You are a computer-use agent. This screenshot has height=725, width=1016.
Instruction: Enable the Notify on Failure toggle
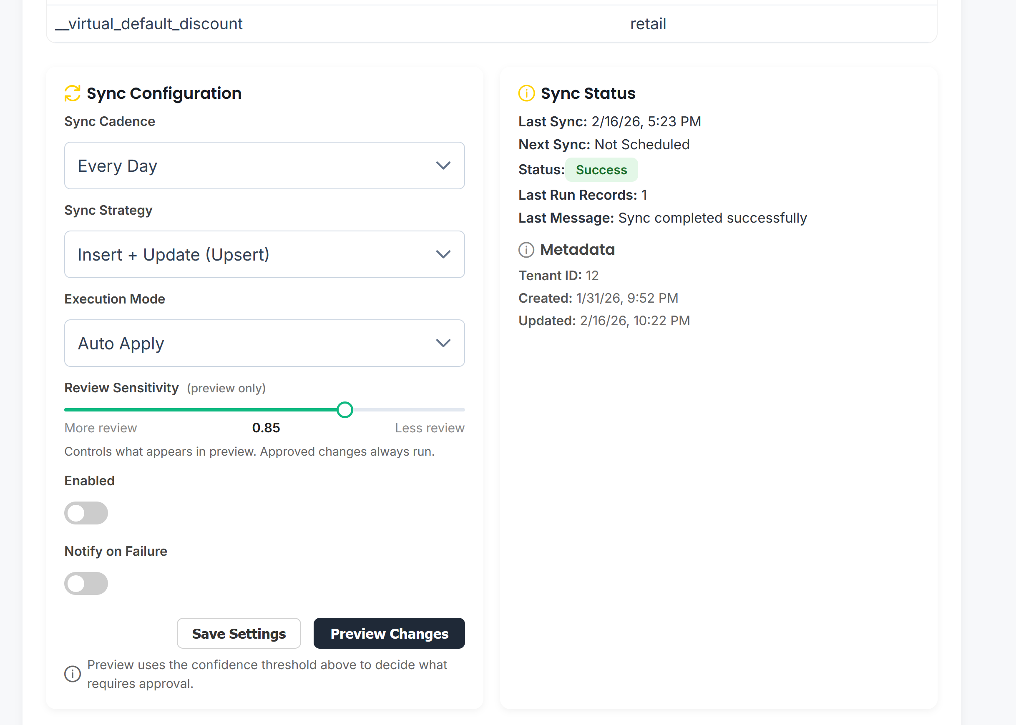pyautogui.click(x=86, y=583)
